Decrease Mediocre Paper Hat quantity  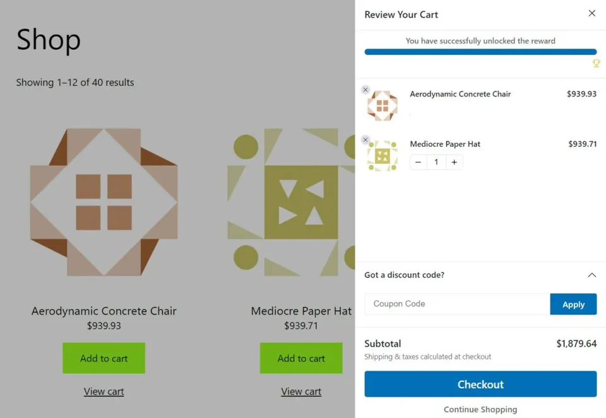pos(418,163)
